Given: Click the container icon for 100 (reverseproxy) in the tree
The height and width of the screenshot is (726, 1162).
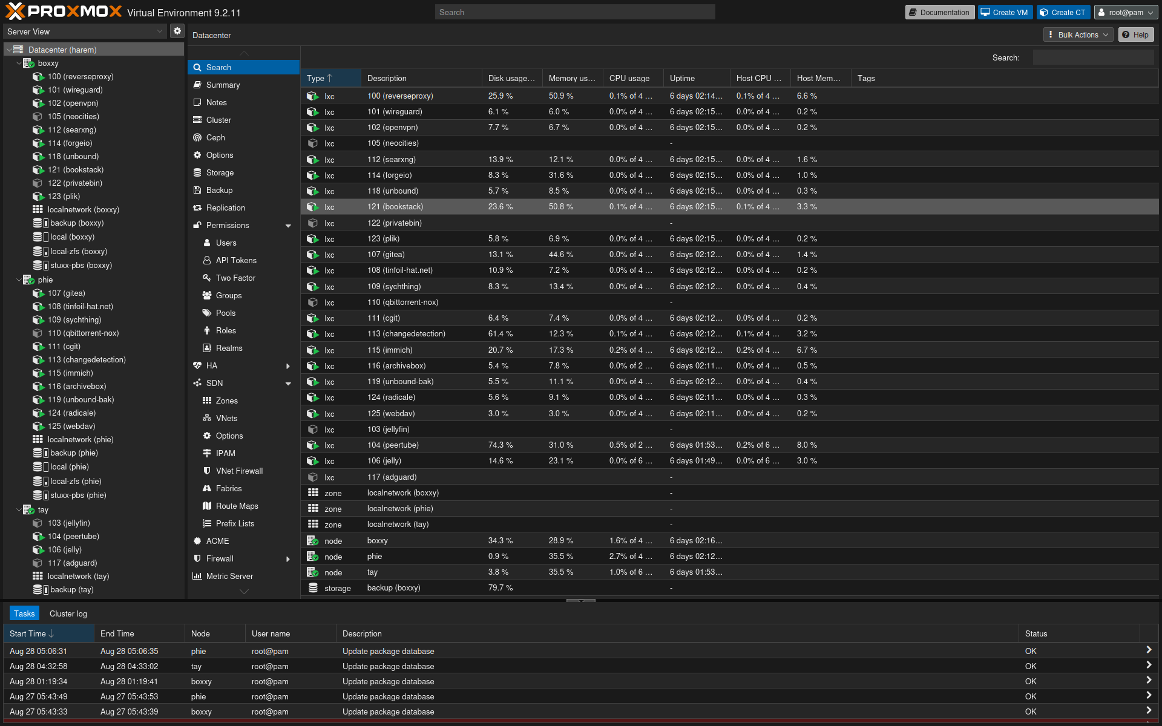Looking at the screenshot, I should [x=38, y=76].
